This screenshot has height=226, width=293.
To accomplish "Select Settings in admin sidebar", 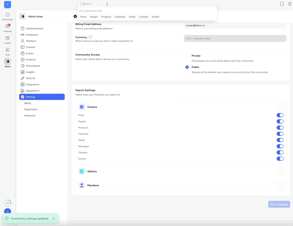I will 42,97.
